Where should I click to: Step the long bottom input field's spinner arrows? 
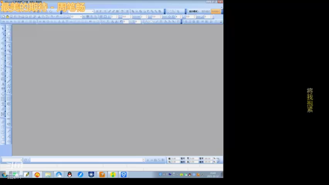143,160
